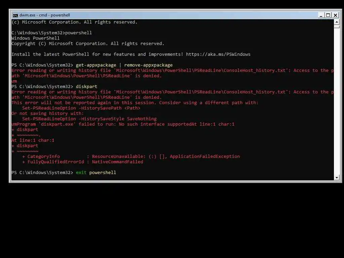344x258 pixels.
Task: Click 'C:\Windows\System32>powershell' line
Action: [x=51, y=33]
